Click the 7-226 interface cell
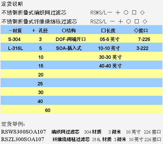This screenshot has width=163, height=144. coord(144,39)
